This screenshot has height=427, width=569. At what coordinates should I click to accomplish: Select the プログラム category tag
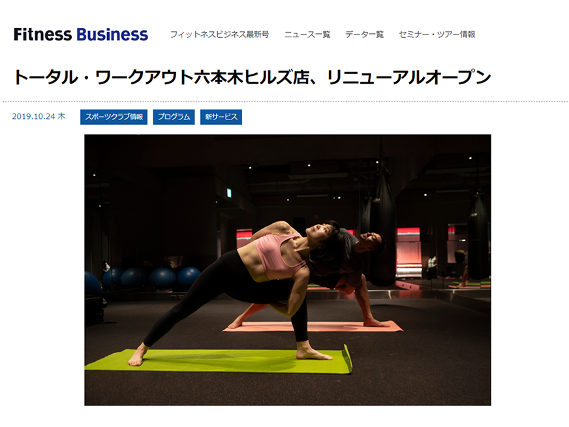point(174,117)
